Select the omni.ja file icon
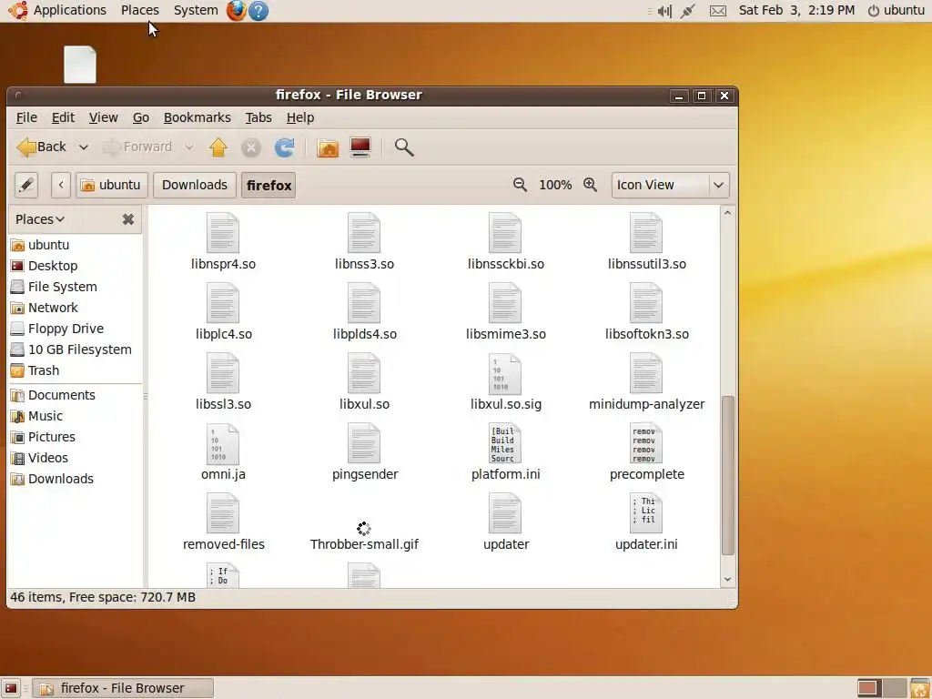The width and height of the screenshot is (932, 699). click(x=223, y=443)
